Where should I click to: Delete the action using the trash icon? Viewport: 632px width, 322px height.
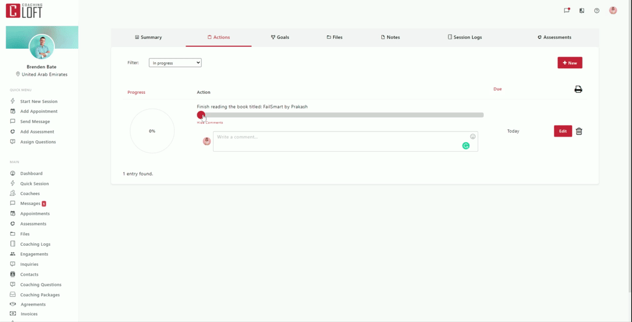579,131
